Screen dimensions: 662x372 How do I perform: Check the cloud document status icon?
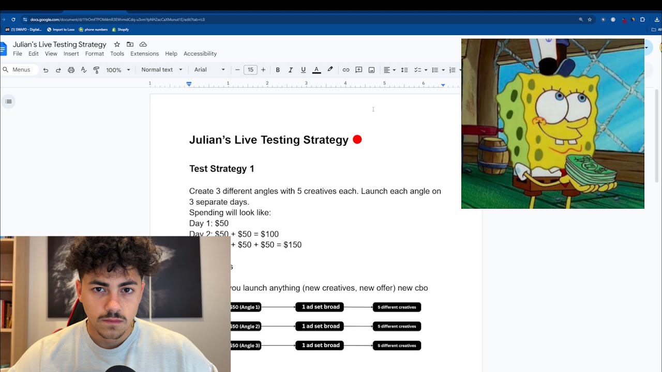(143, 44)
